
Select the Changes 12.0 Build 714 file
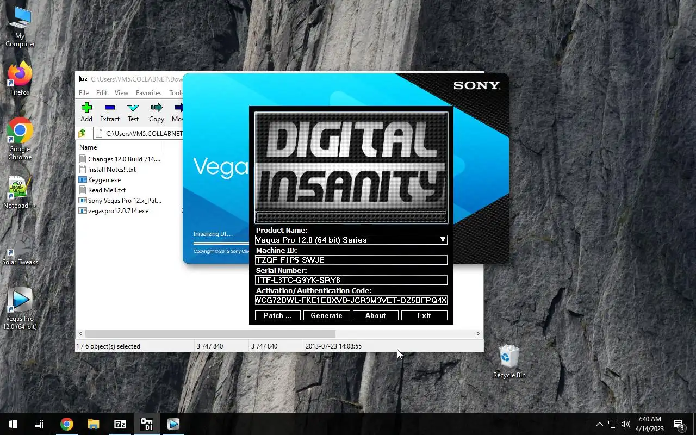tap(120, 159)
